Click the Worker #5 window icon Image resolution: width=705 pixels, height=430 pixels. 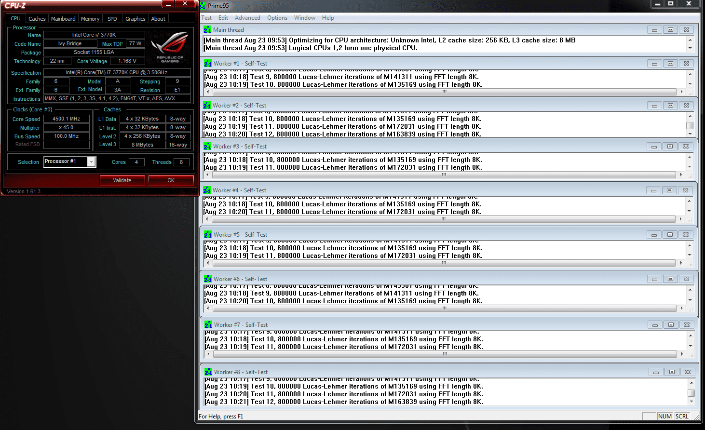tap(208, 235)
